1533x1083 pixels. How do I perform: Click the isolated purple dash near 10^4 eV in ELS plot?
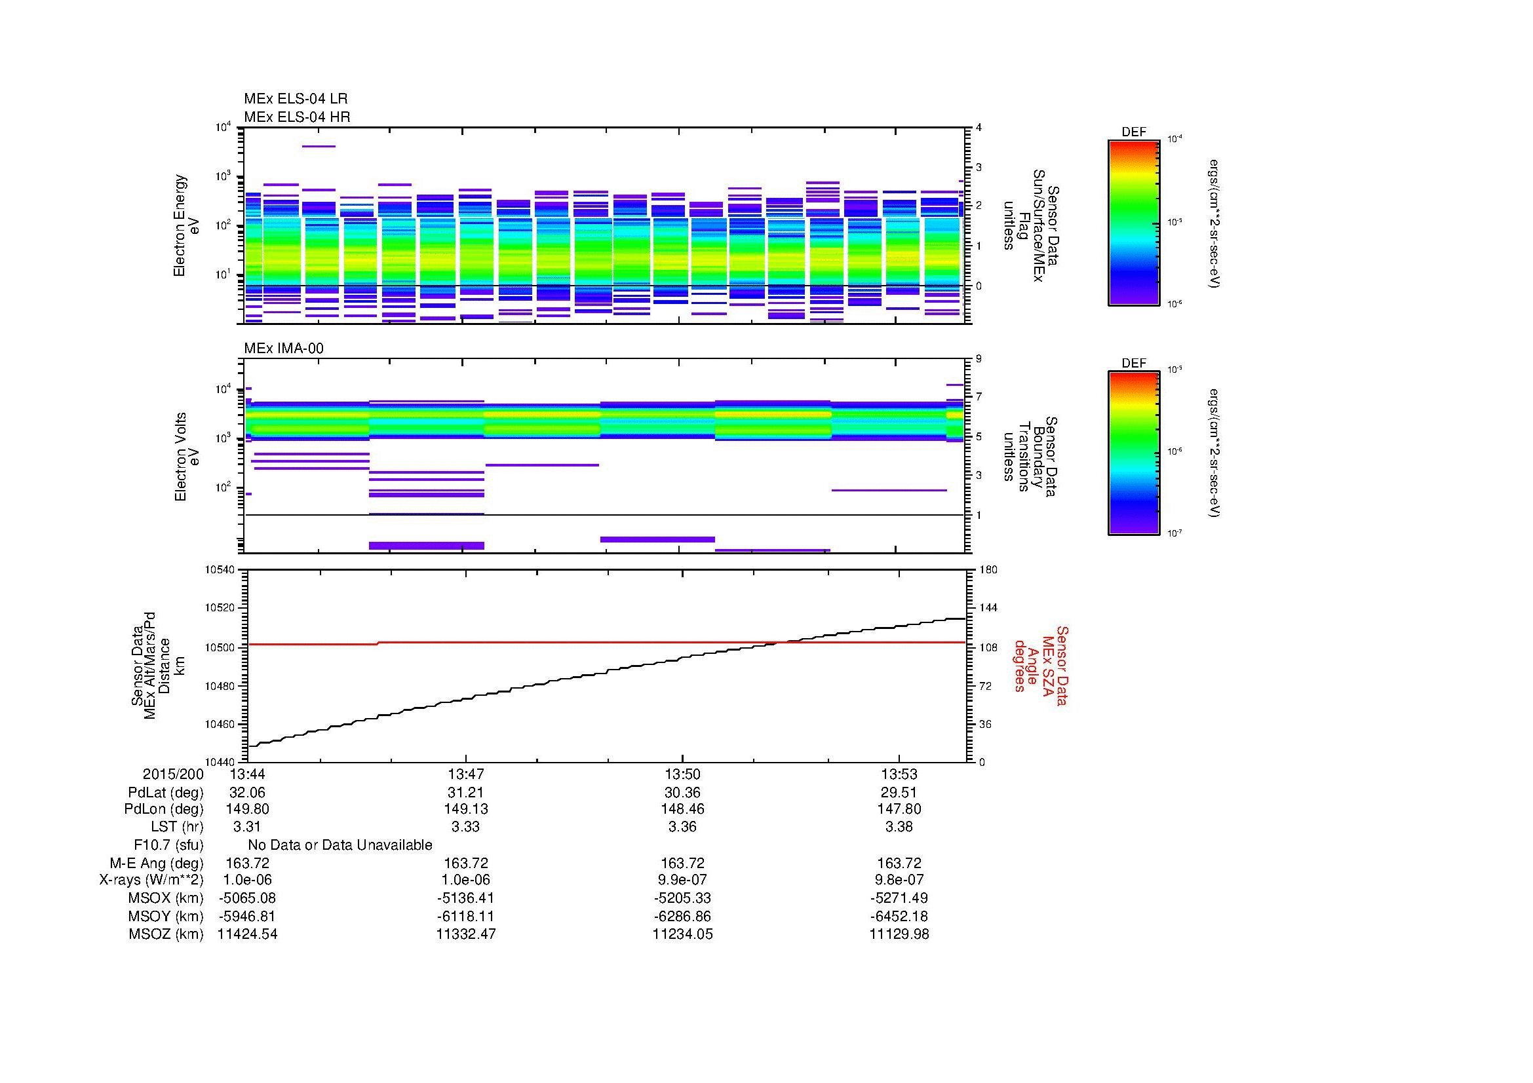coord(319,146)
